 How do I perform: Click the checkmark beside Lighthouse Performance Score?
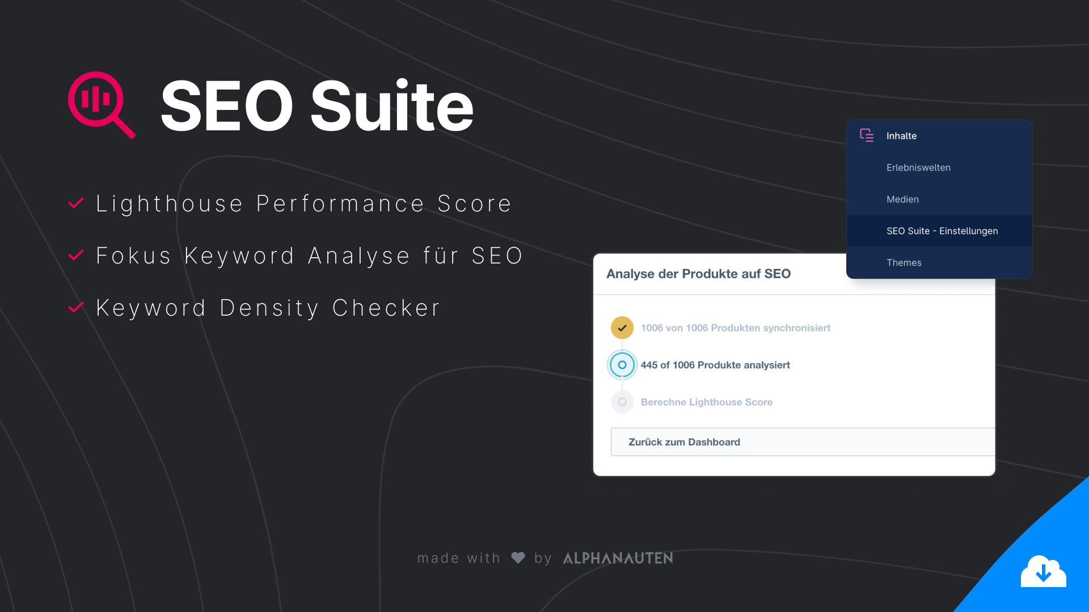76,203
